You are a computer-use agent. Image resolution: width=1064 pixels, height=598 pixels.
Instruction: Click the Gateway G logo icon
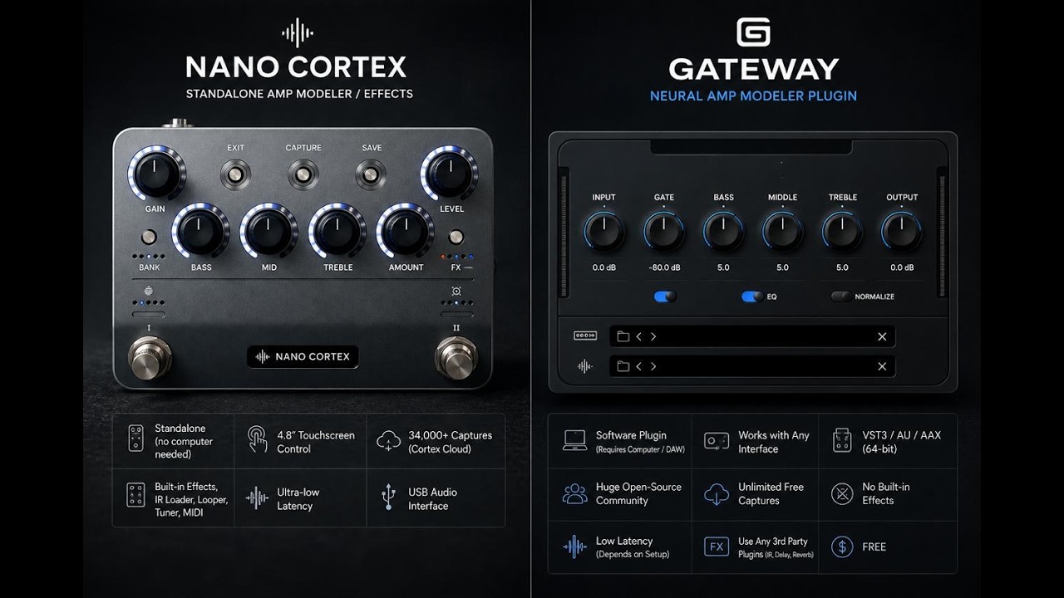753,32
